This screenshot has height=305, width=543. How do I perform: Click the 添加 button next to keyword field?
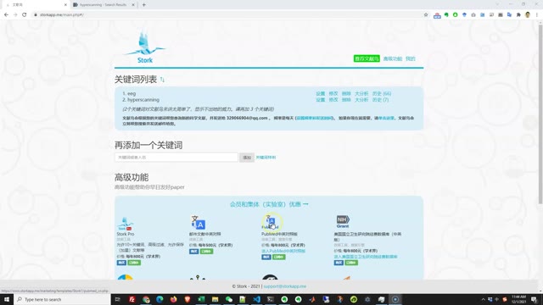tap(247, 158)
